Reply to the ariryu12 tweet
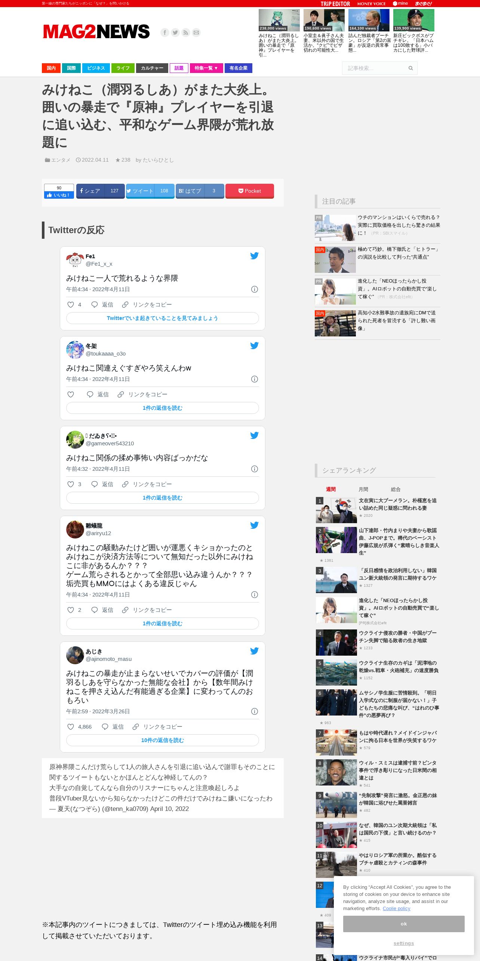480x961 pixels. tap(102, 610)
